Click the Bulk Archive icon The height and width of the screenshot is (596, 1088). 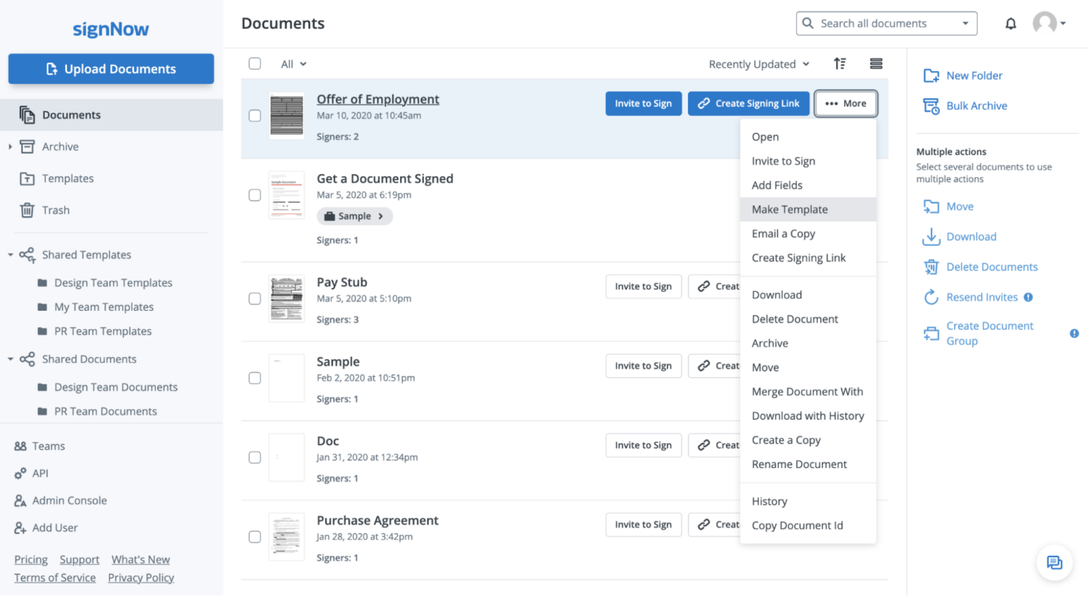click(x=932, y=105)
